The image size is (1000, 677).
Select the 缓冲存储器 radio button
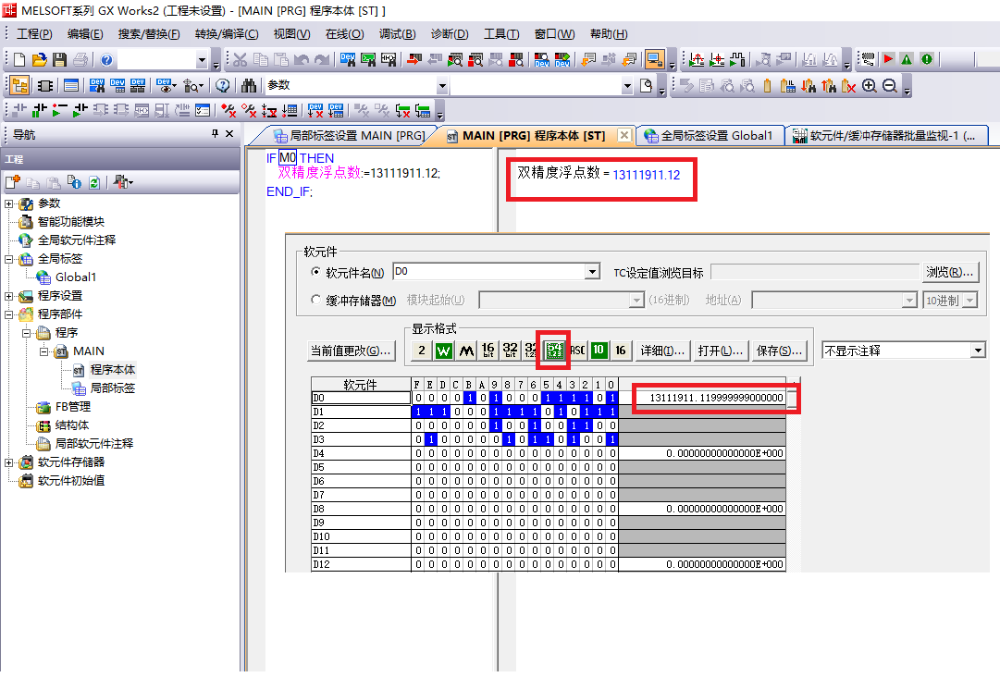tap(316, 301)
